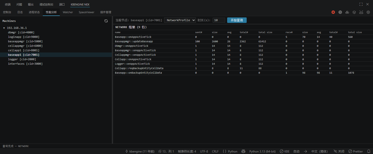Open notifications bell in status bar

pyautogui.click(x=369, y=151)
